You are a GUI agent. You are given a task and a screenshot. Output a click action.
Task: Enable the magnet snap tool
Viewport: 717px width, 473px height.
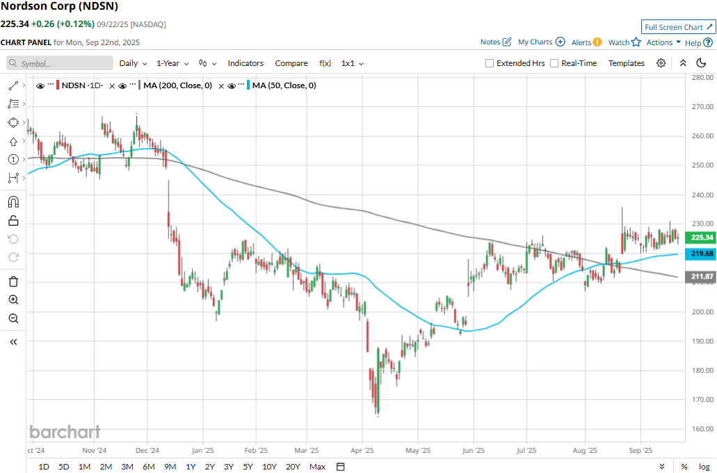13,202
